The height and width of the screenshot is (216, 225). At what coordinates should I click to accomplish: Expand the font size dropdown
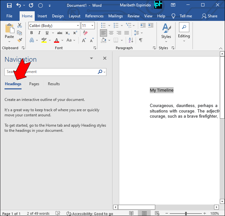click(x=93, y=26)
